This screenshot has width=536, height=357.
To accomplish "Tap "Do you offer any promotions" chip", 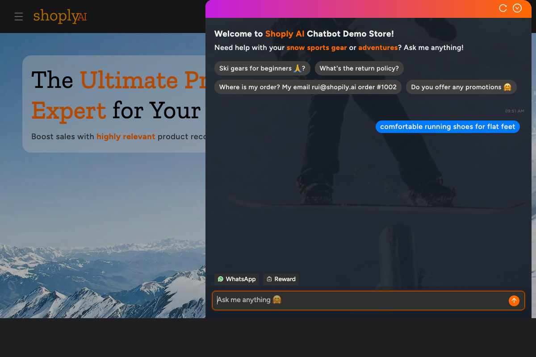I will pos(461,87).
